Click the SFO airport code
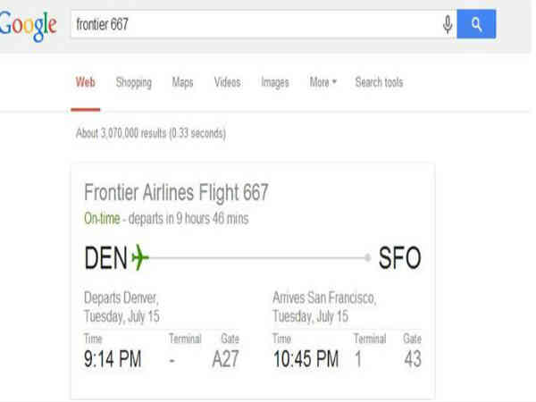Screen dimensions: 536x402 399,259
